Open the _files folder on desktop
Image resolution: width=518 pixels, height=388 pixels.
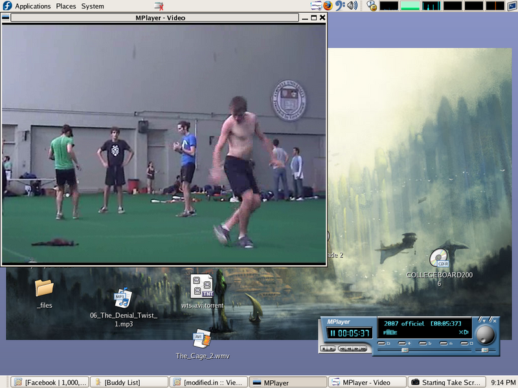tap(44, 288)
